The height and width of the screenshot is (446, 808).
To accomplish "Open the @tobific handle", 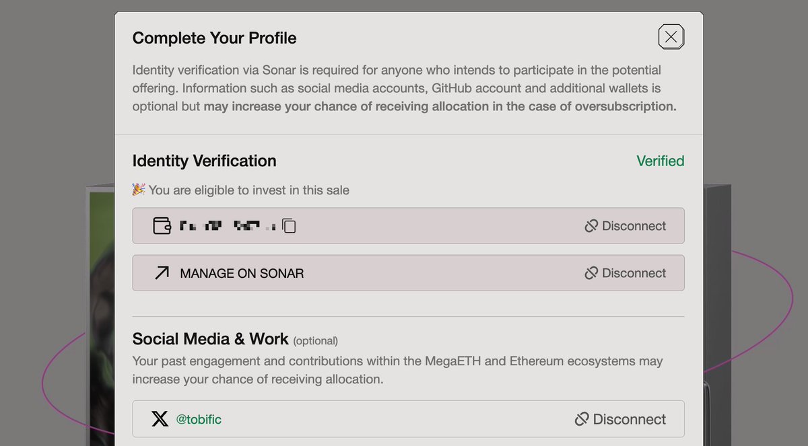I will 199,419.
